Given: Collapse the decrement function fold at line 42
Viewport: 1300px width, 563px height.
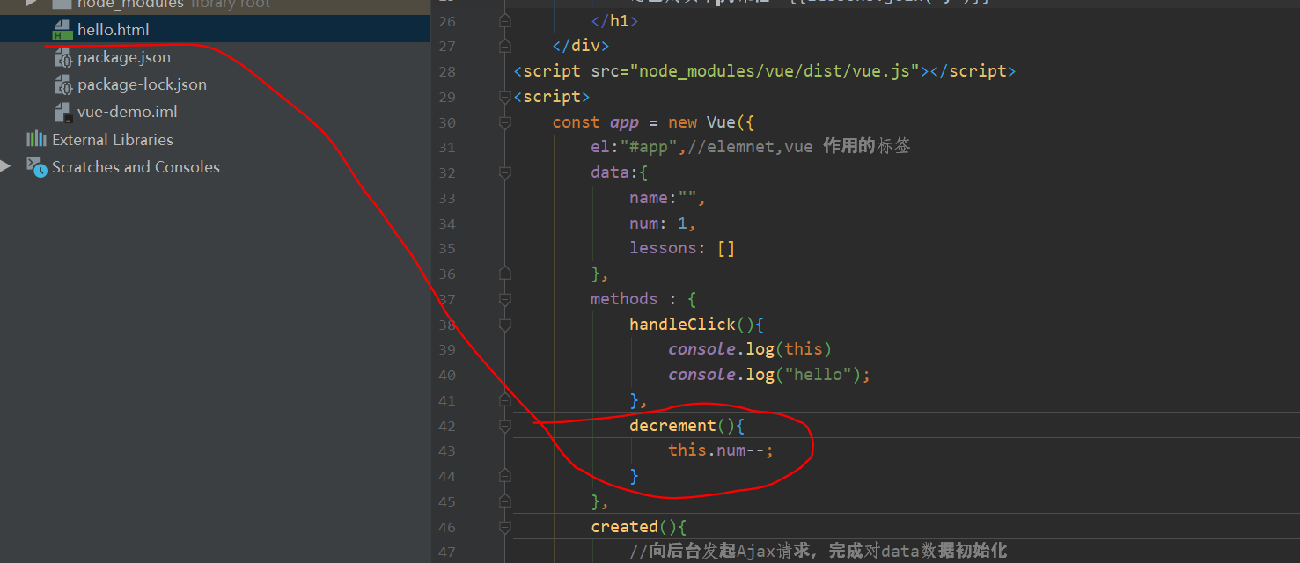Looking at the screenshot, I should [x=503, y=425].
